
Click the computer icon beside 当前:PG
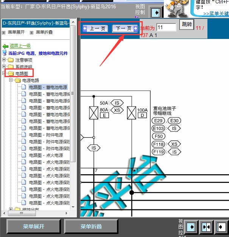coord(5,53)
